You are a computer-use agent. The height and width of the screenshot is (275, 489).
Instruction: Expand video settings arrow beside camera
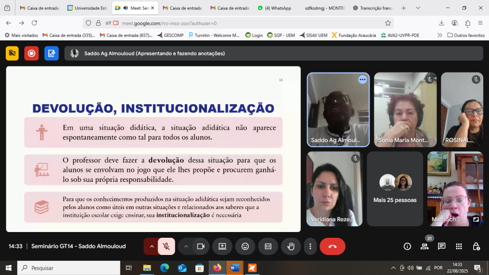pyautogui.click(x=186, y=246)
